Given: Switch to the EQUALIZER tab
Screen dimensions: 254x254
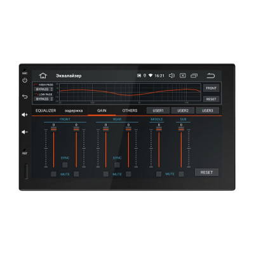Looking at the screenshot, I should [x=46, y=110].
